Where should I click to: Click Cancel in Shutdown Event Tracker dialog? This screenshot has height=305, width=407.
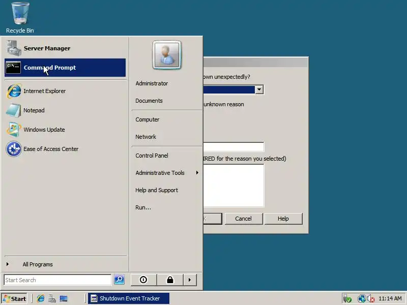point(244,219)
